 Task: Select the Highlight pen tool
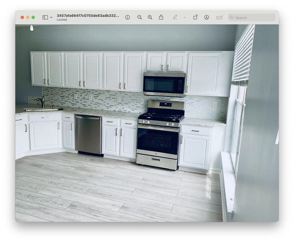175,17
